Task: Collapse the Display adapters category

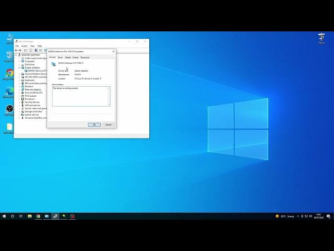Action: (x=20, y=67)
